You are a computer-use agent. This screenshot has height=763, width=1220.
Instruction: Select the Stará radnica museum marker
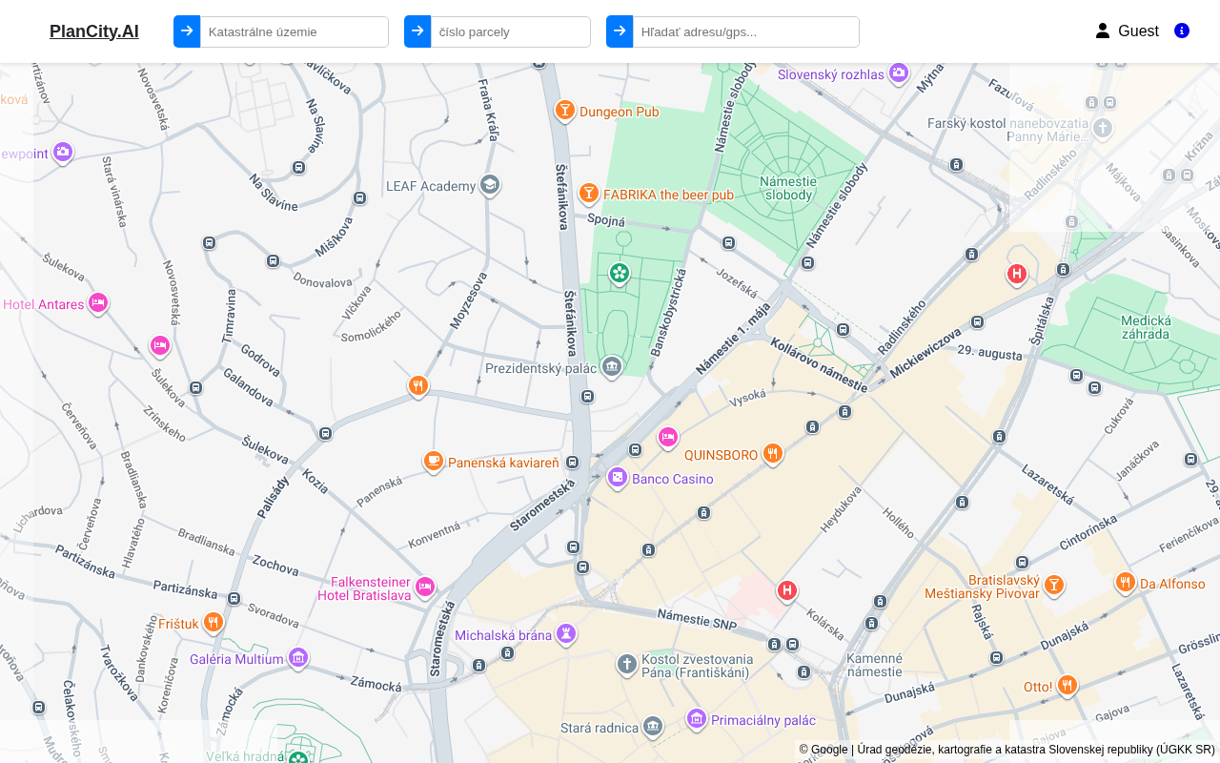652,727
